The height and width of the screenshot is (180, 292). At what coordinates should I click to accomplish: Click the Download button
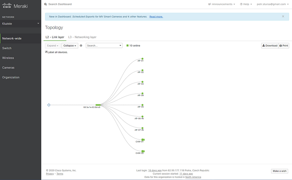270,46
